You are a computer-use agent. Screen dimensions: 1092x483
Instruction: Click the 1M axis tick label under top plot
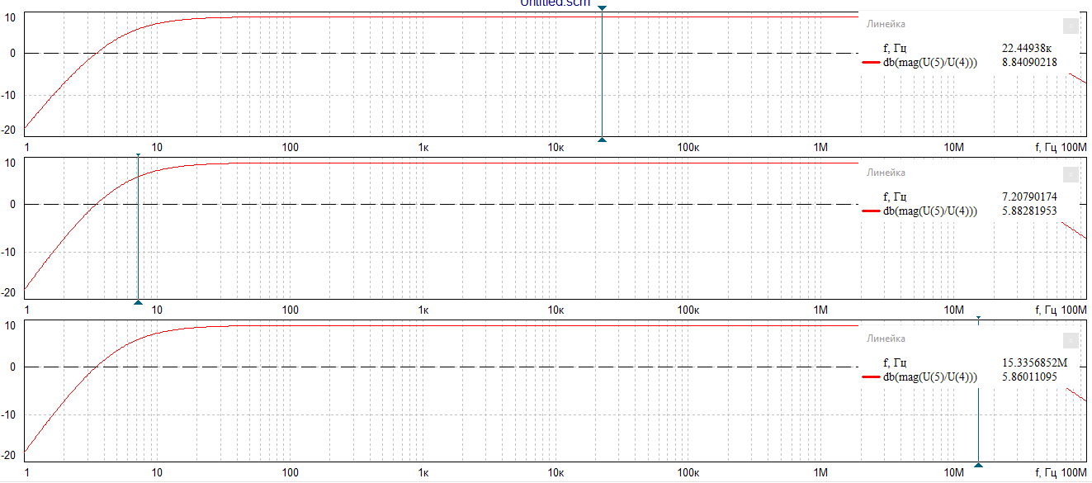tap(820, 148)
